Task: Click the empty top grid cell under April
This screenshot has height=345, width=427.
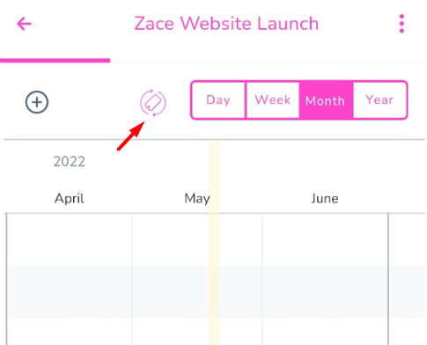Action: (x=70, y=239)
